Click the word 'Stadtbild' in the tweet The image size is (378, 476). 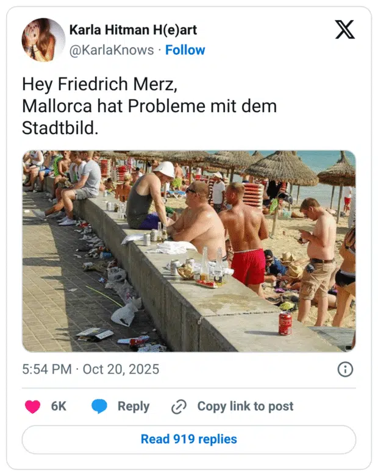click(x=58, y=129)
